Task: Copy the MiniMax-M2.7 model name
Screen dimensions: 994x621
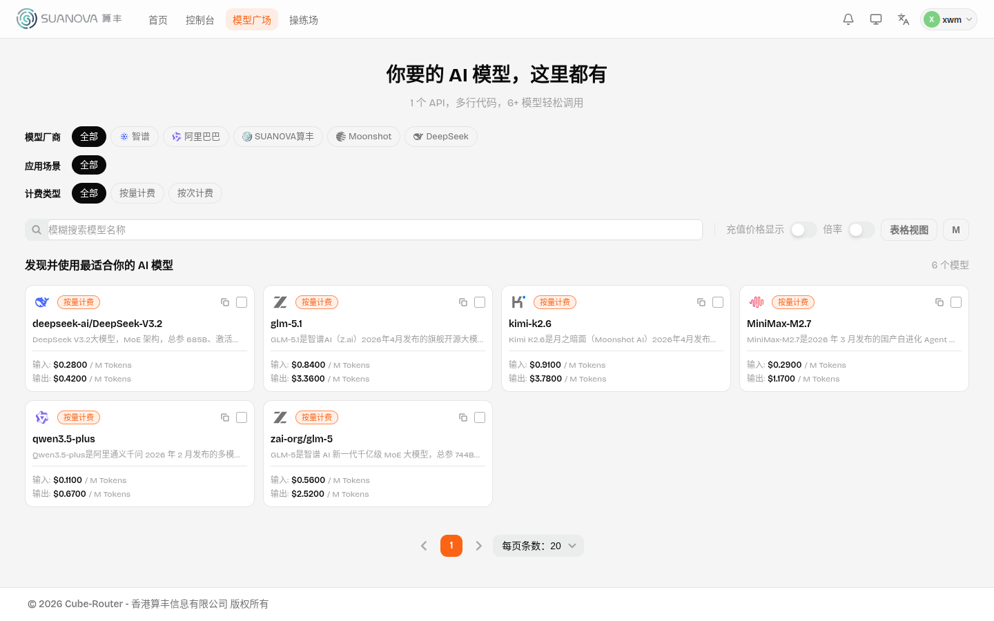Action: click(939, 302)
